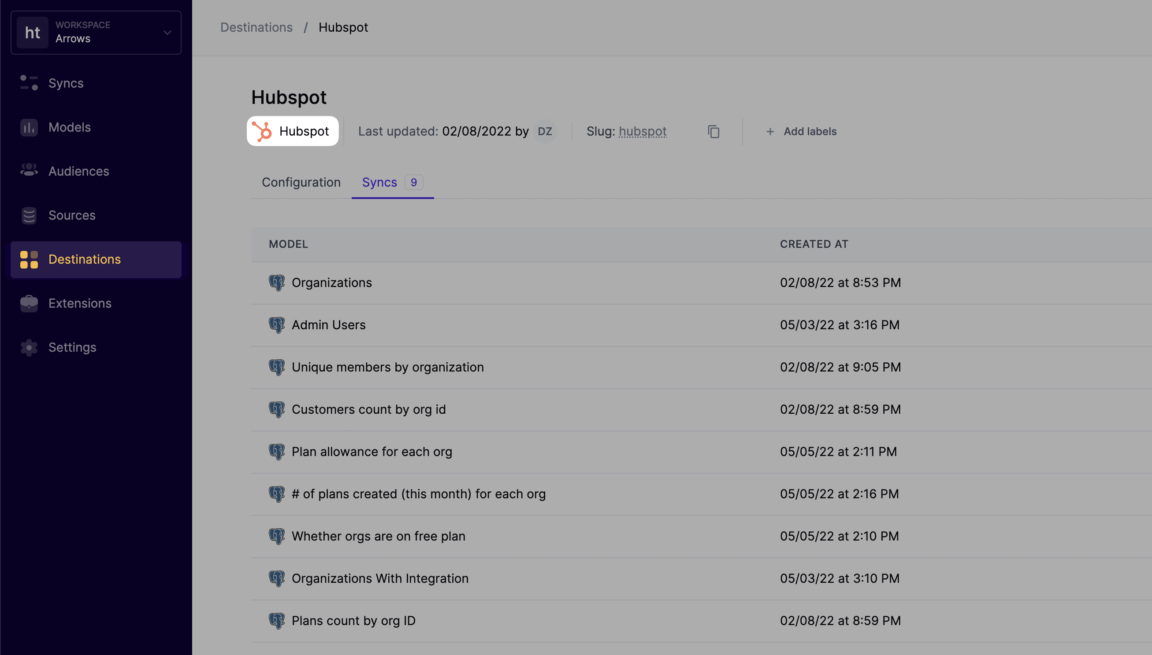Click the Postgres icon beside Organizations
Image resolution: width=1152 pixels, height=655 pixels.
(x=277, y=282)
